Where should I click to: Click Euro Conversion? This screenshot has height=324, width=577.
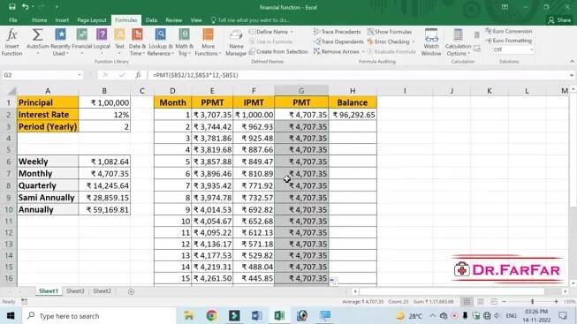509,31
